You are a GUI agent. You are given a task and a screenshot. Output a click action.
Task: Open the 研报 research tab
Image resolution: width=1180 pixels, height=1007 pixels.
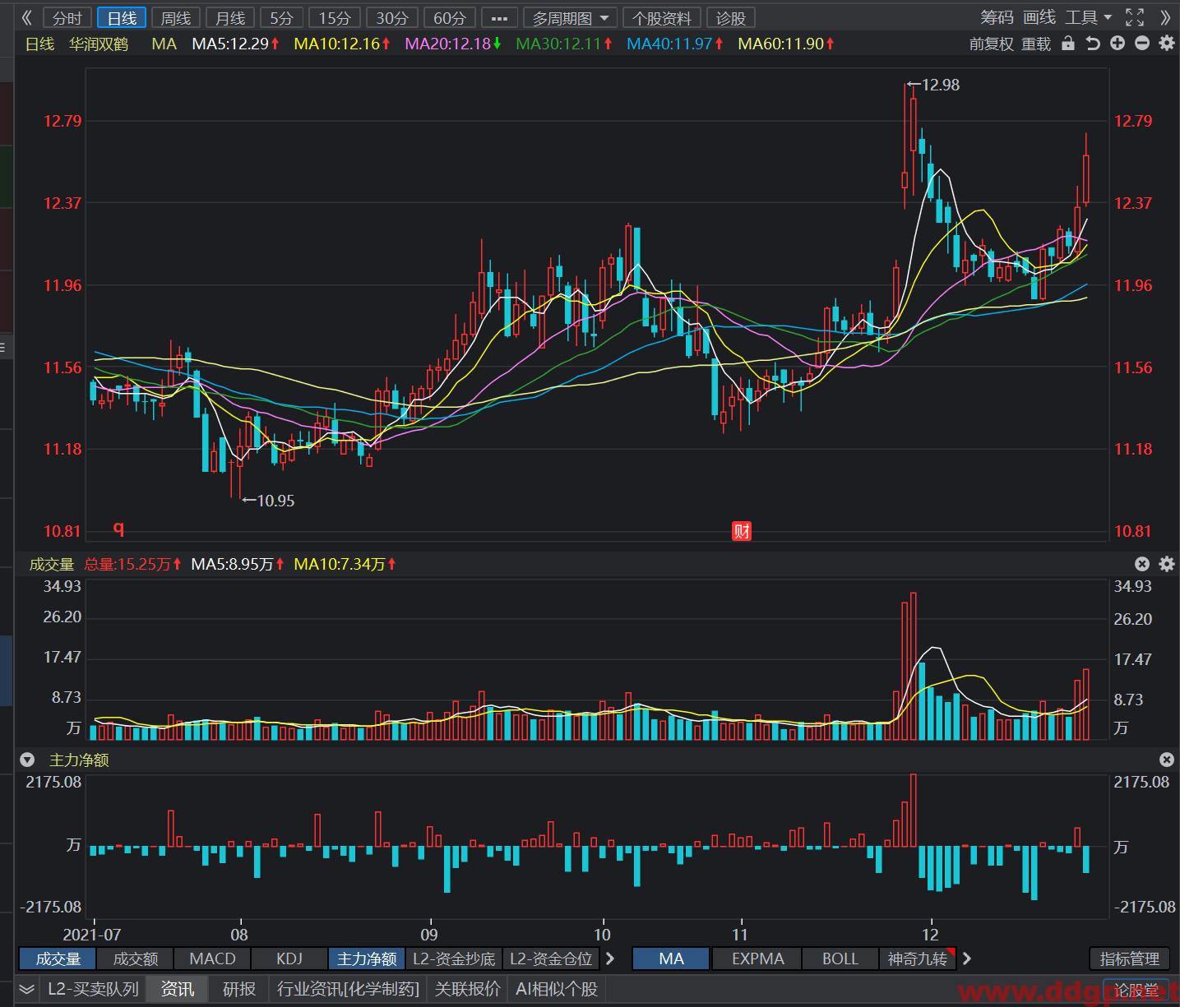[239, 989]
